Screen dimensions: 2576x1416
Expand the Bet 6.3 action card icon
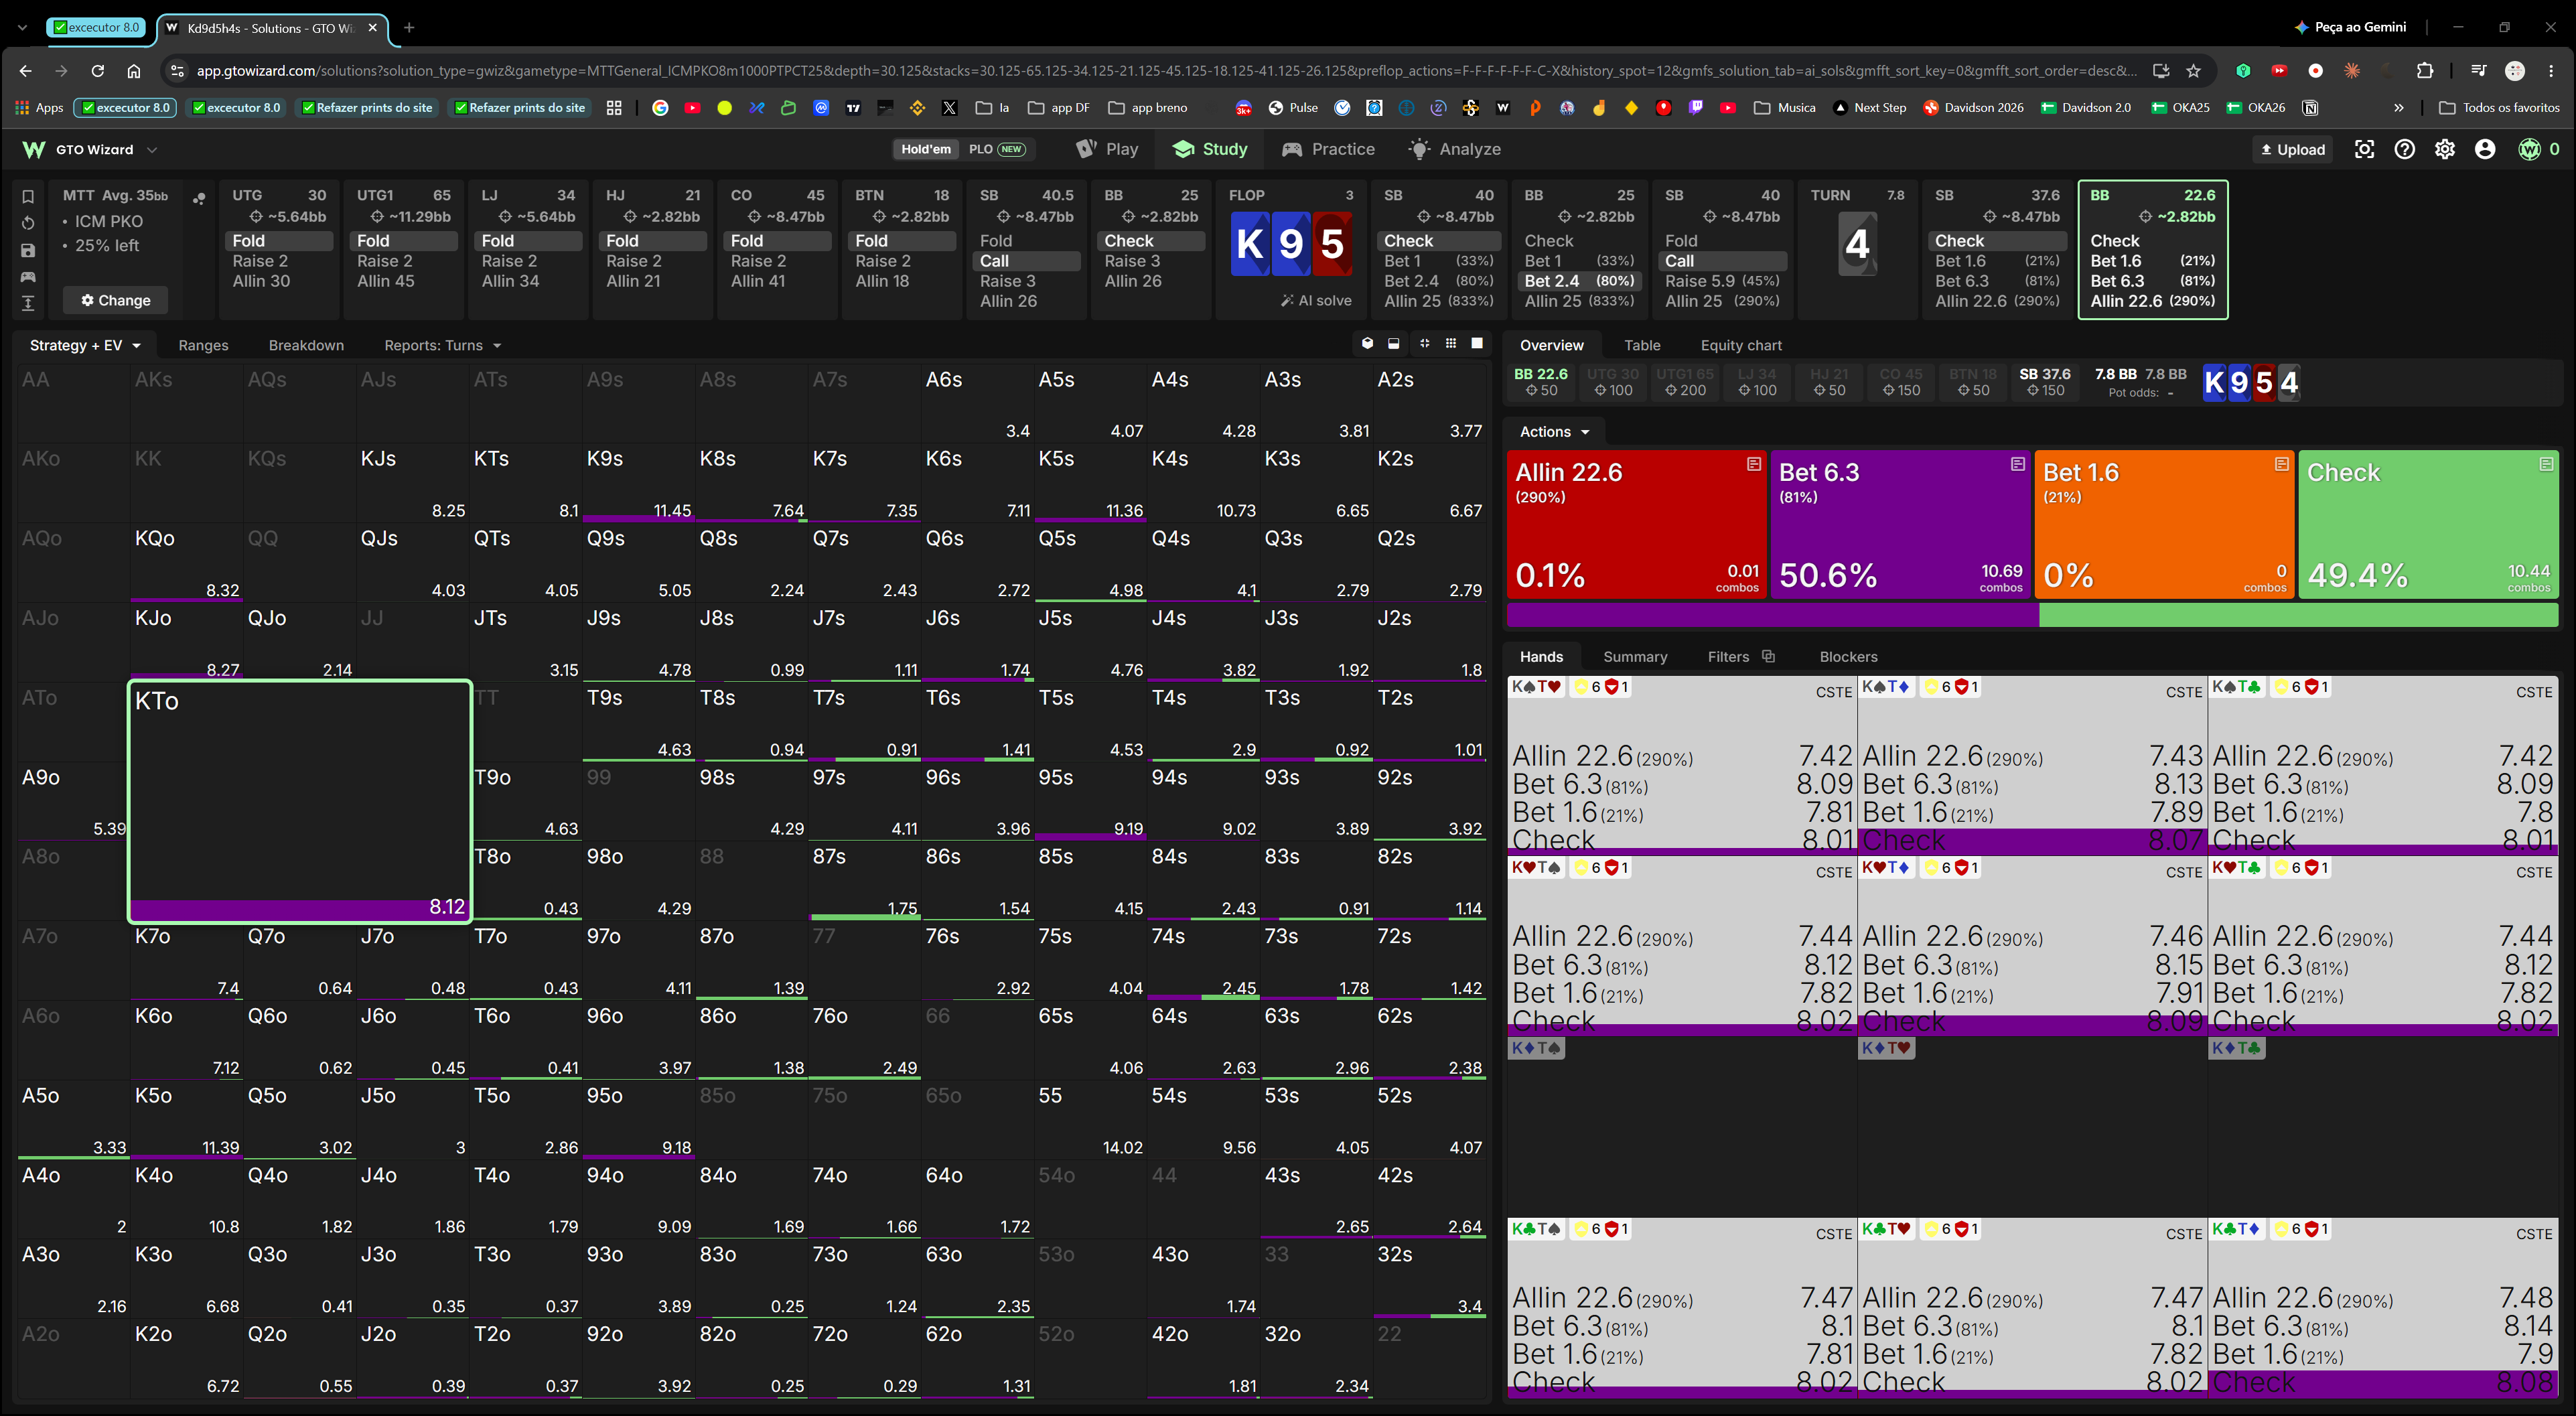2018,464
